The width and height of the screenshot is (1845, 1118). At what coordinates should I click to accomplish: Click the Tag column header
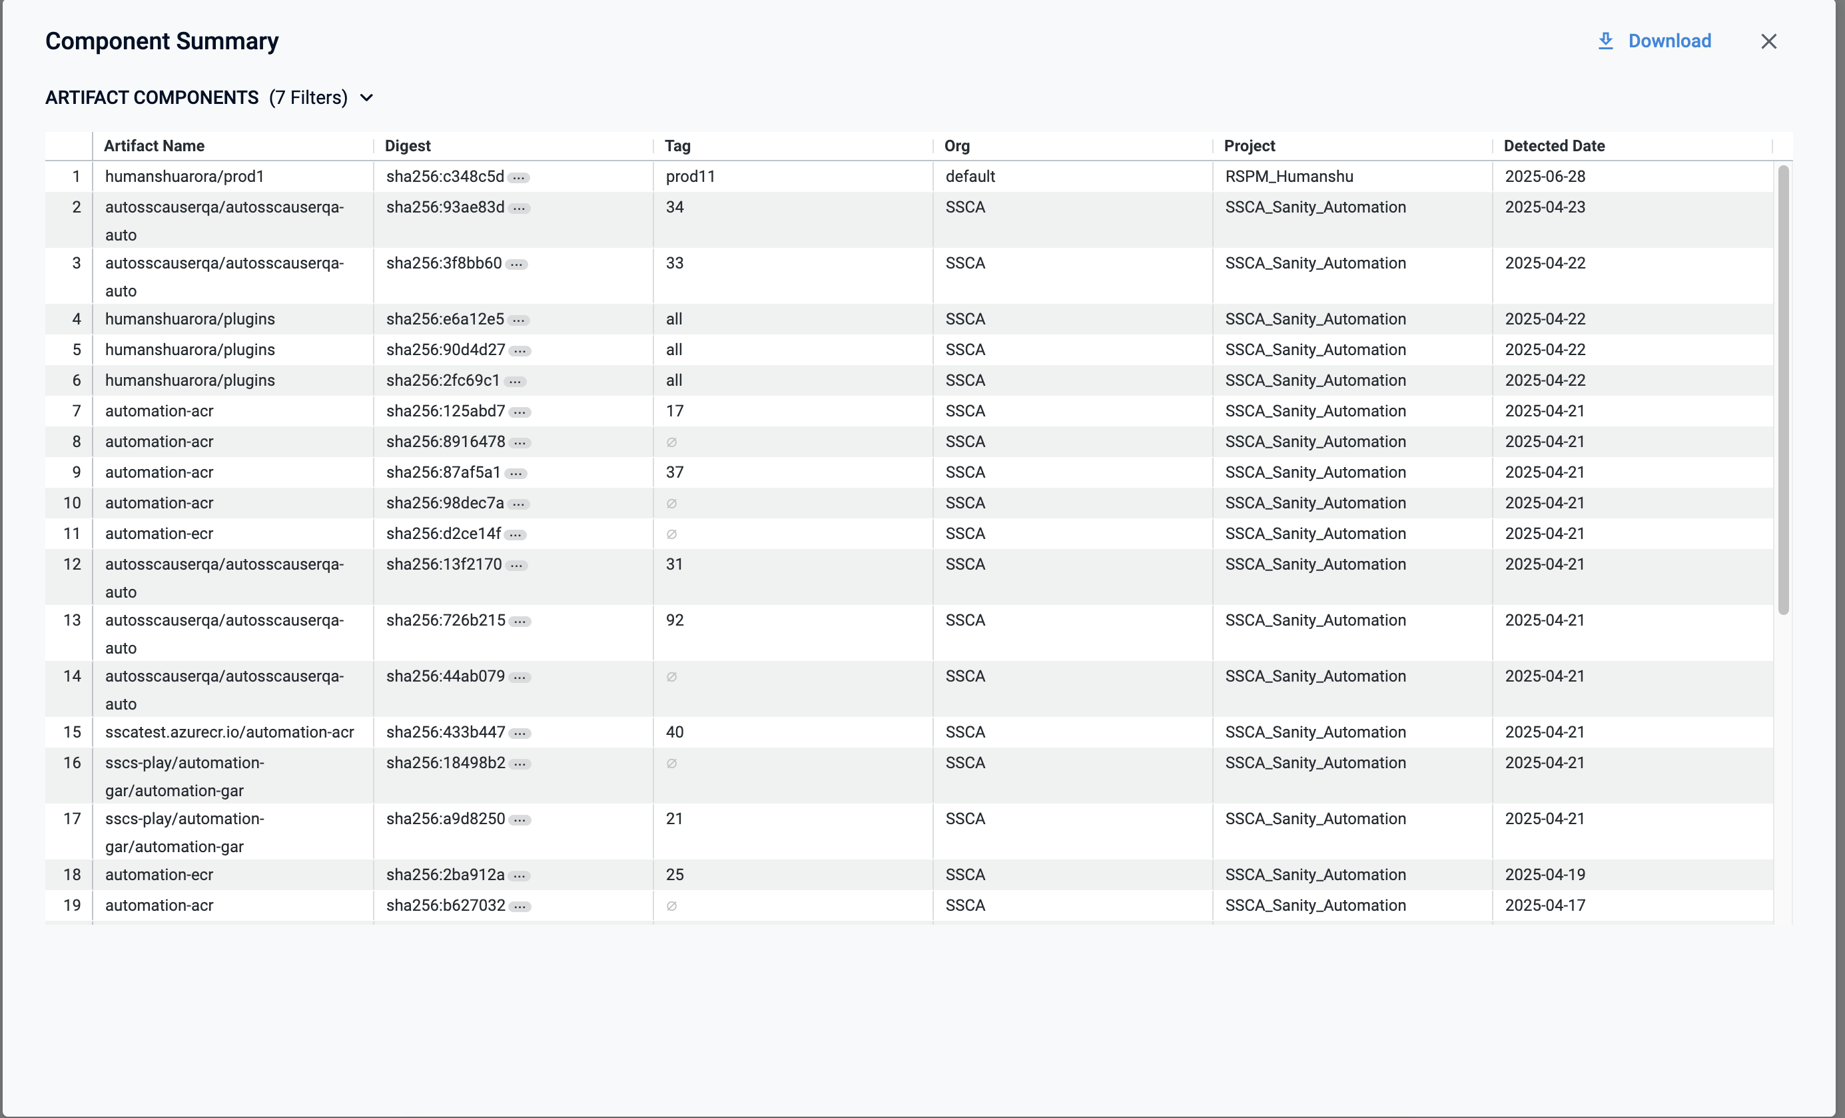[677, 146]
